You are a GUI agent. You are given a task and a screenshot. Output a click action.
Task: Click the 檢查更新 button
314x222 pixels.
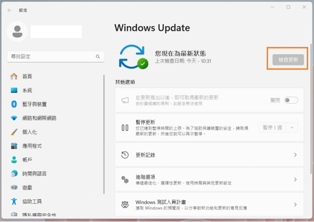click(288, 59)
